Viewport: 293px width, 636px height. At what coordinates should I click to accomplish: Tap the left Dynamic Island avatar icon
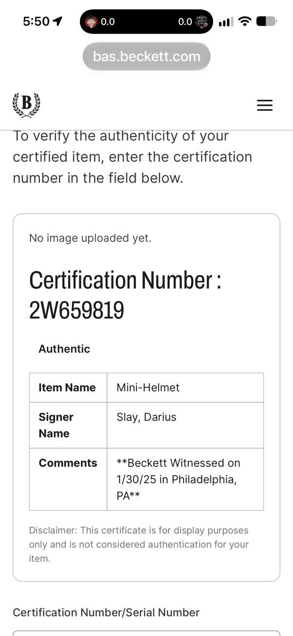(x=92, y=21)
